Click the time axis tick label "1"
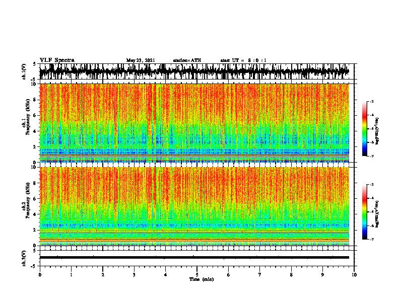Image resolution: width=399 pixels, height=308 pixels. tap(71, 275)
